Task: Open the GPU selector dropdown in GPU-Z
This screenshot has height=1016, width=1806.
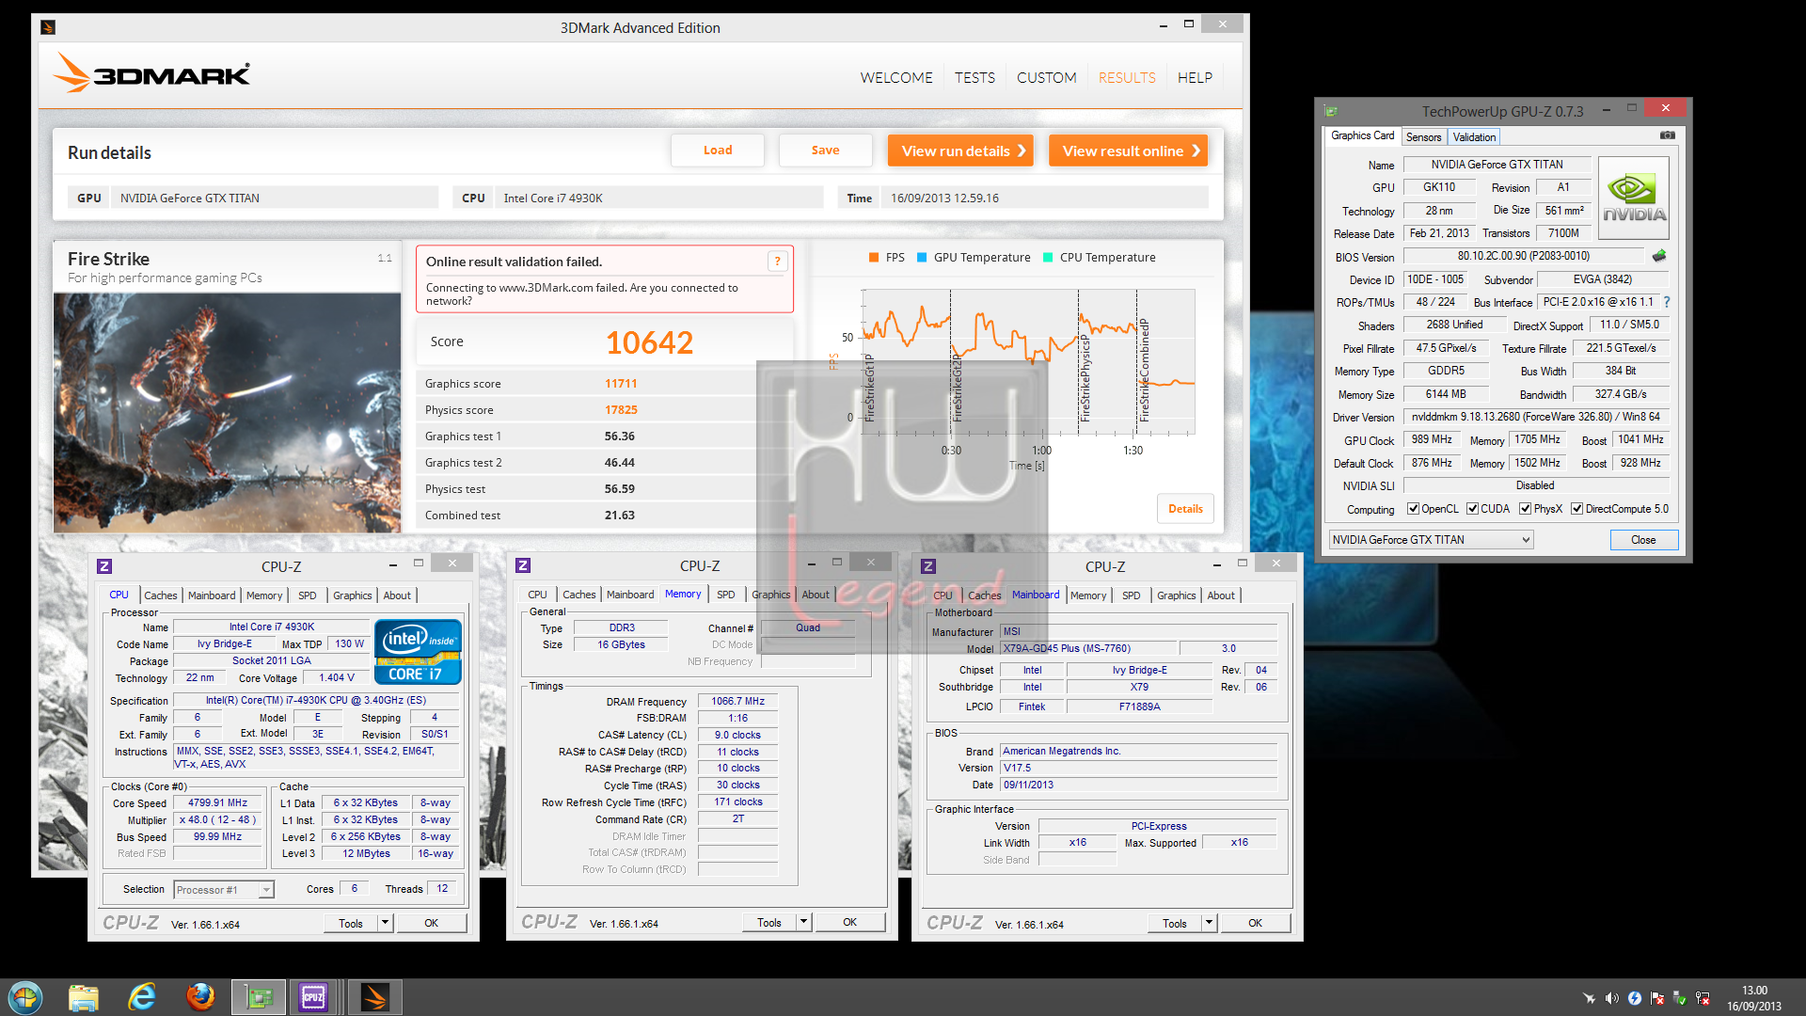Action: pos(1431,540)
